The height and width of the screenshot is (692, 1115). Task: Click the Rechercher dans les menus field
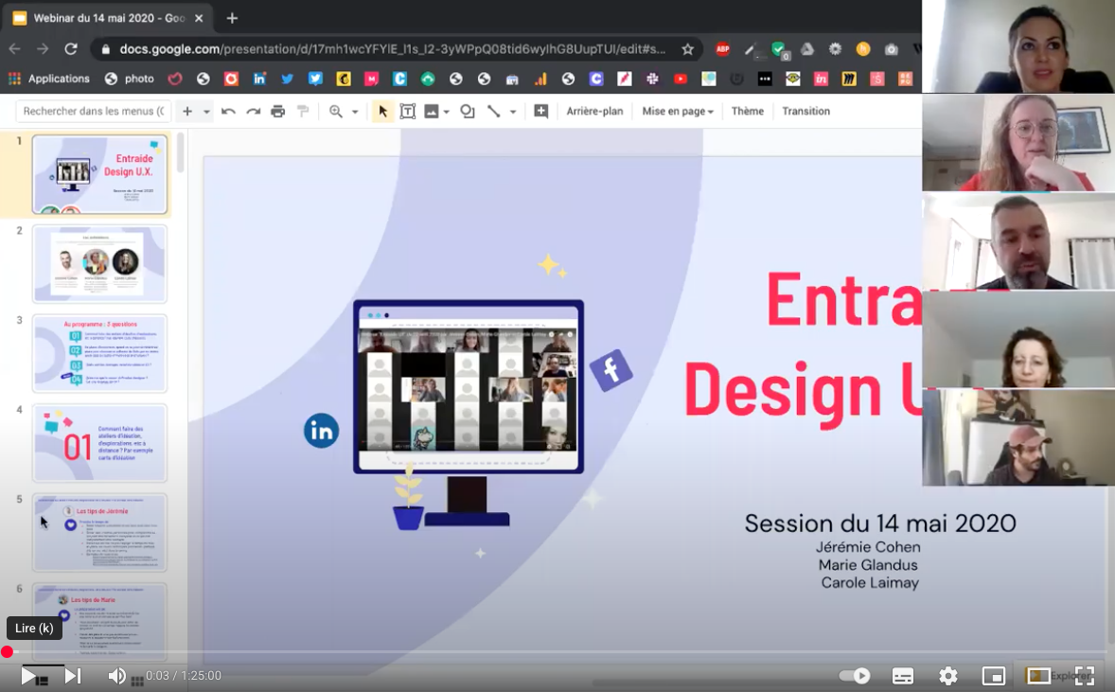(93, 111)
